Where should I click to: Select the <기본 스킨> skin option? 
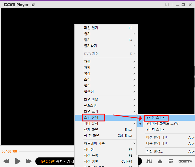(166, 118)
